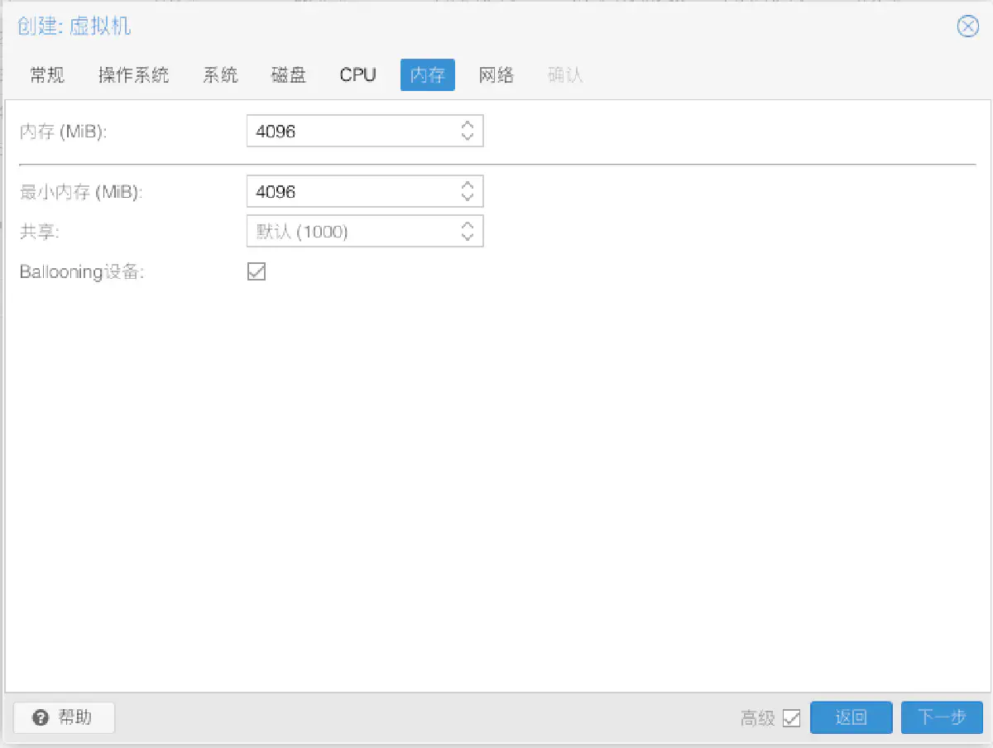Click the down stepper on 内存 (MiB) field

[468, 136]
